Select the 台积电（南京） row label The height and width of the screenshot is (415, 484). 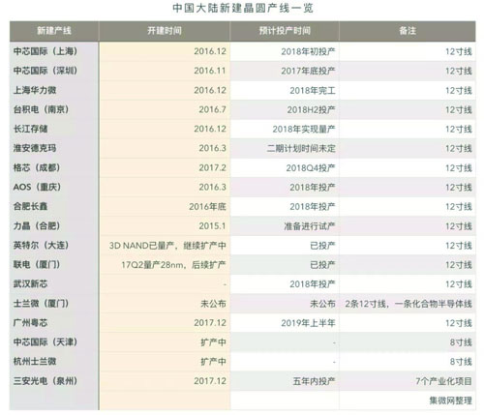(x=41, y=109)
